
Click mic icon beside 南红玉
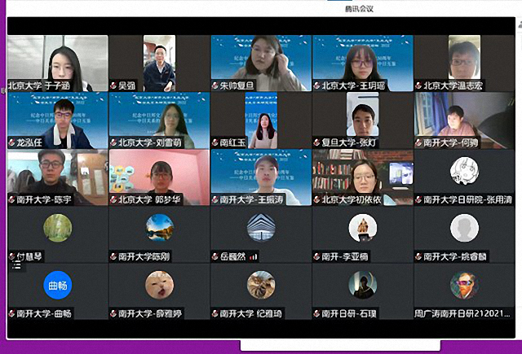coord(215,142)
